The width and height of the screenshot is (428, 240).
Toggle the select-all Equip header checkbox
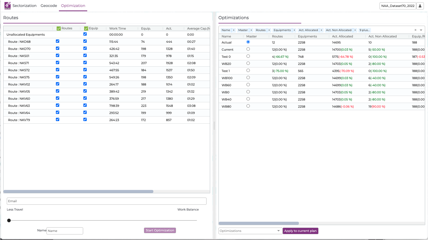86,28
